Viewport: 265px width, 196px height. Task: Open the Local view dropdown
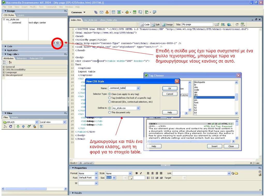(x=64, y=122)
